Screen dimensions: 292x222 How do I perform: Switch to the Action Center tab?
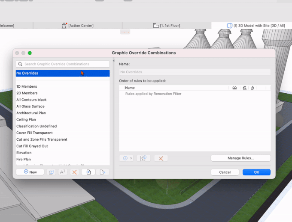pos(78,26)
